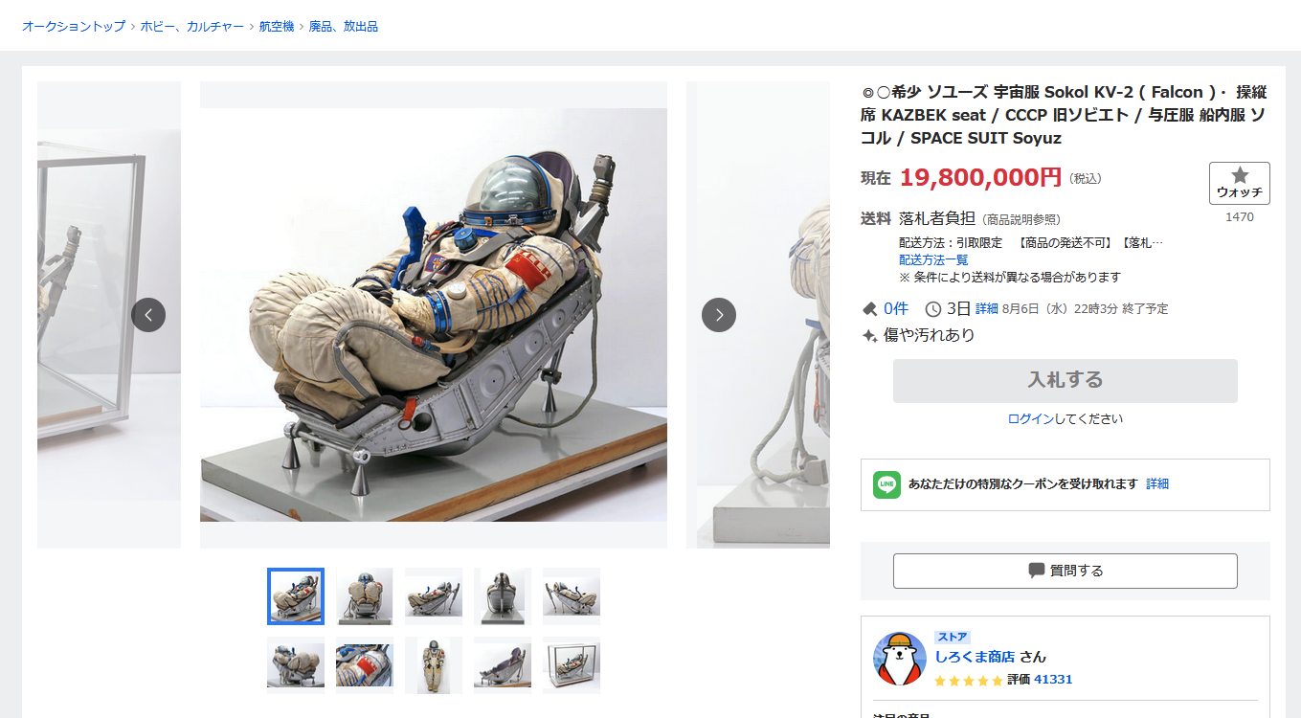1301x718 pixels.
Task: Click the しろくま商店 store avatar
Action: [x=900, y=659]
